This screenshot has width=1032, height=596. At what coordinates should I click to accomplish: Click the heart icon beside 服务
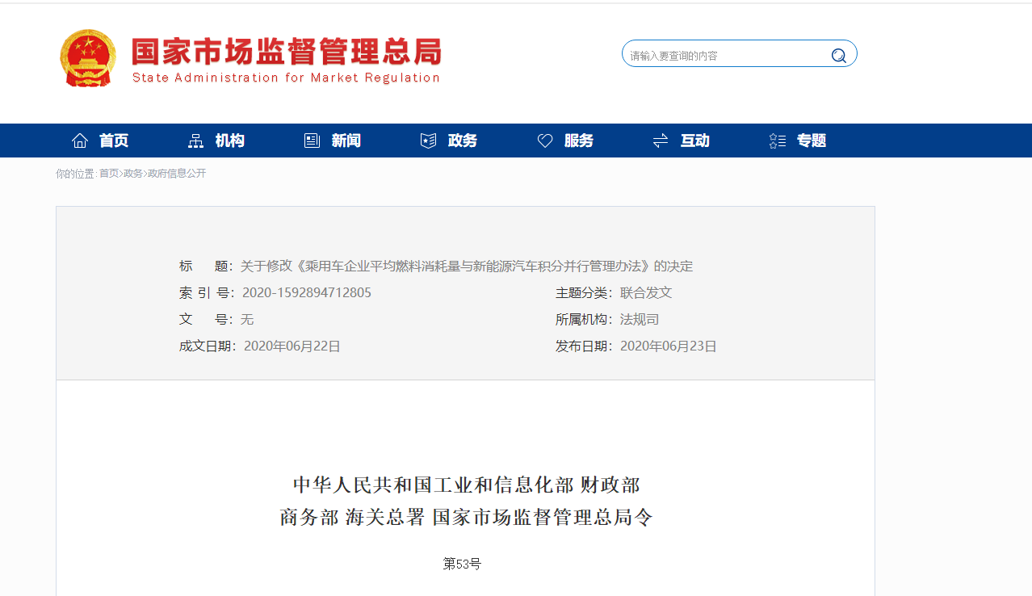pos(545,141)
